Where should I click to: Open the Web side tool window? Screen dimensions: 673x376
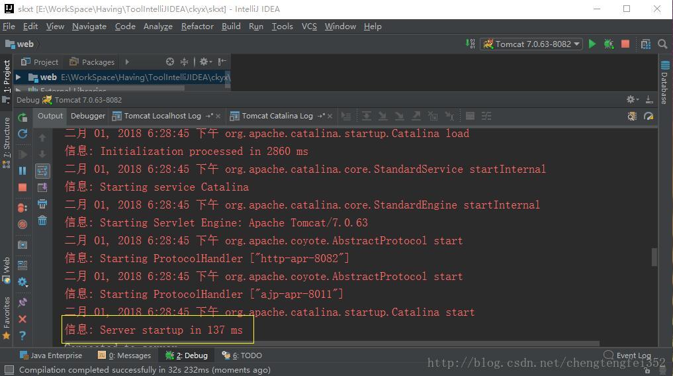pyautogui.click(x=7, y=270)
